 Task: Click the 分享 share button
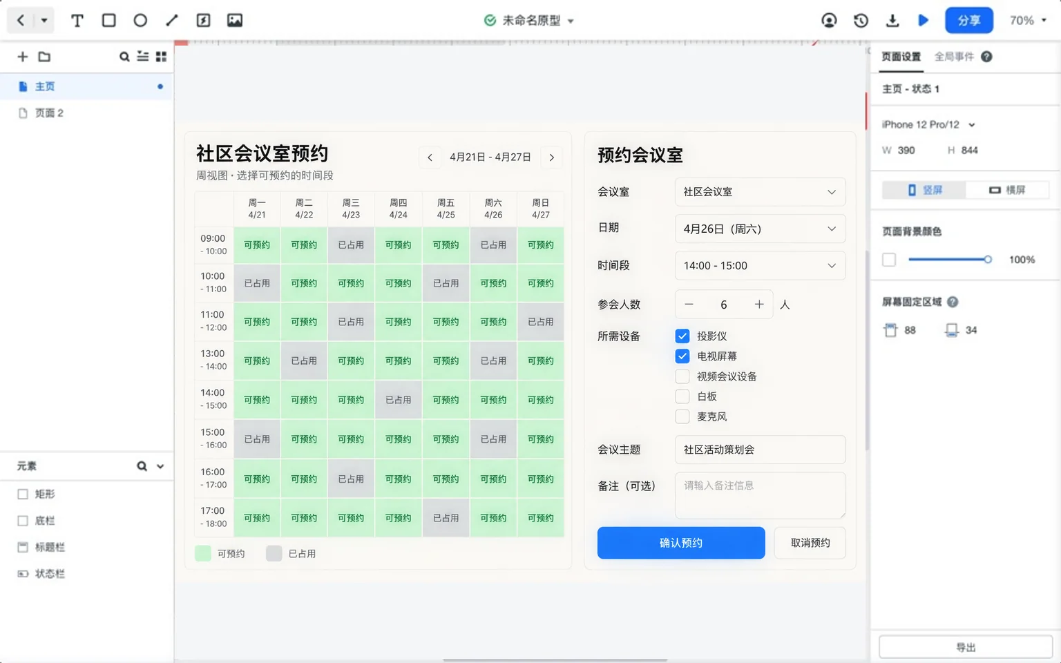(x=968, y=21)
